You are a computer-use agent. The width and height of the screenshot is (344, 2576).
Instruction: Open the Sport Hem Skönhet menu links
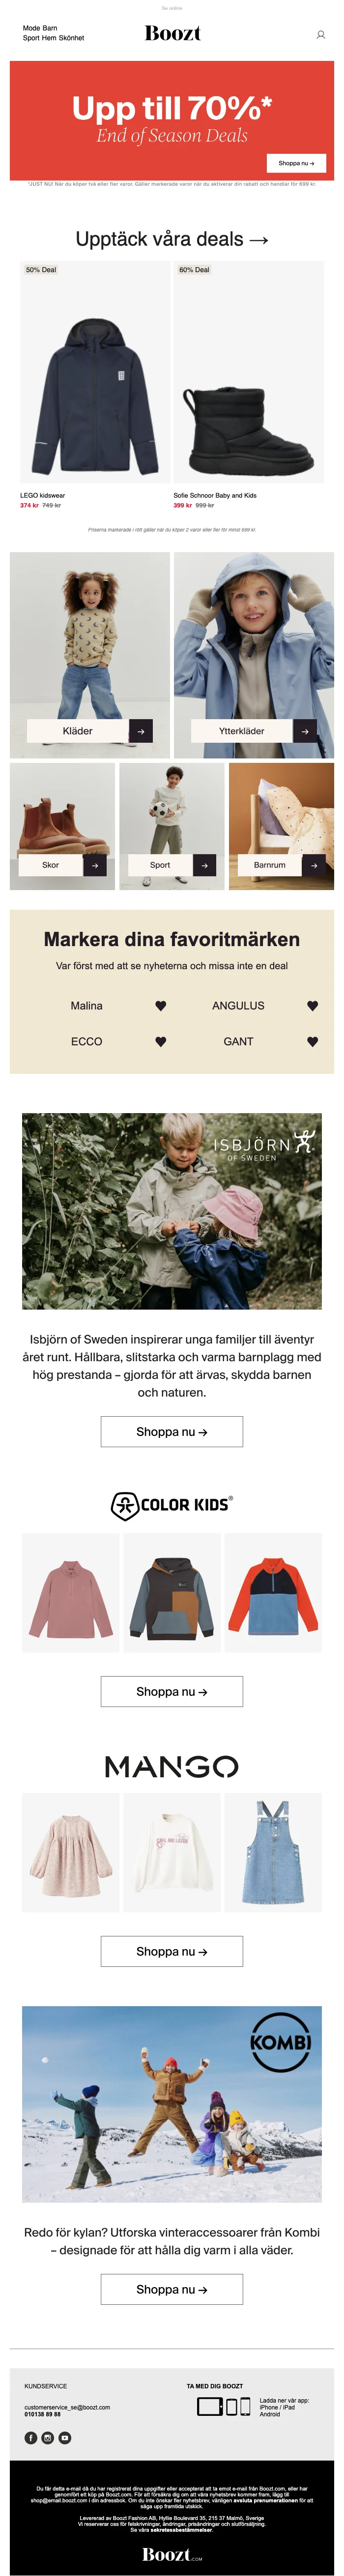[54, 38]
